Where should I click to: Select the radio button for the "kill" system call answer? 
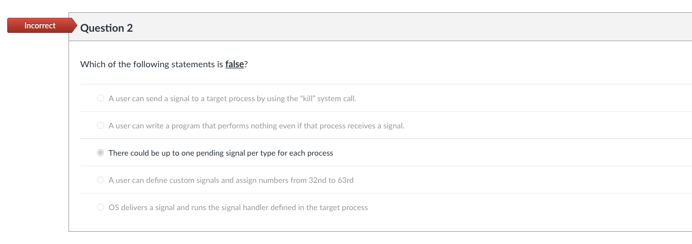100,98
